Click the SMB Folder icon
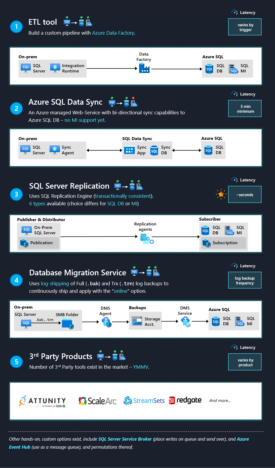275x468 pixels. [68, 324]
